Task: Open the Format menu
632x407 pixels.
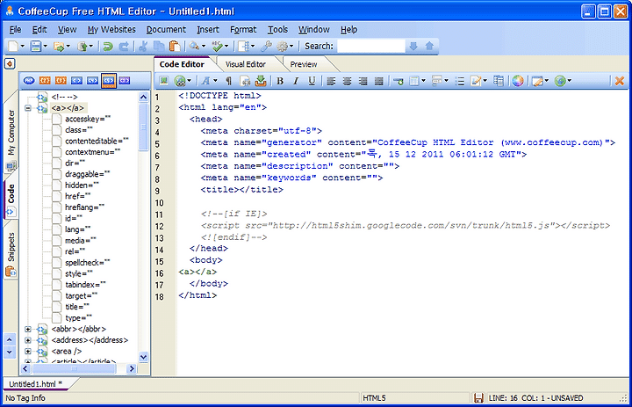Action: 243,30
